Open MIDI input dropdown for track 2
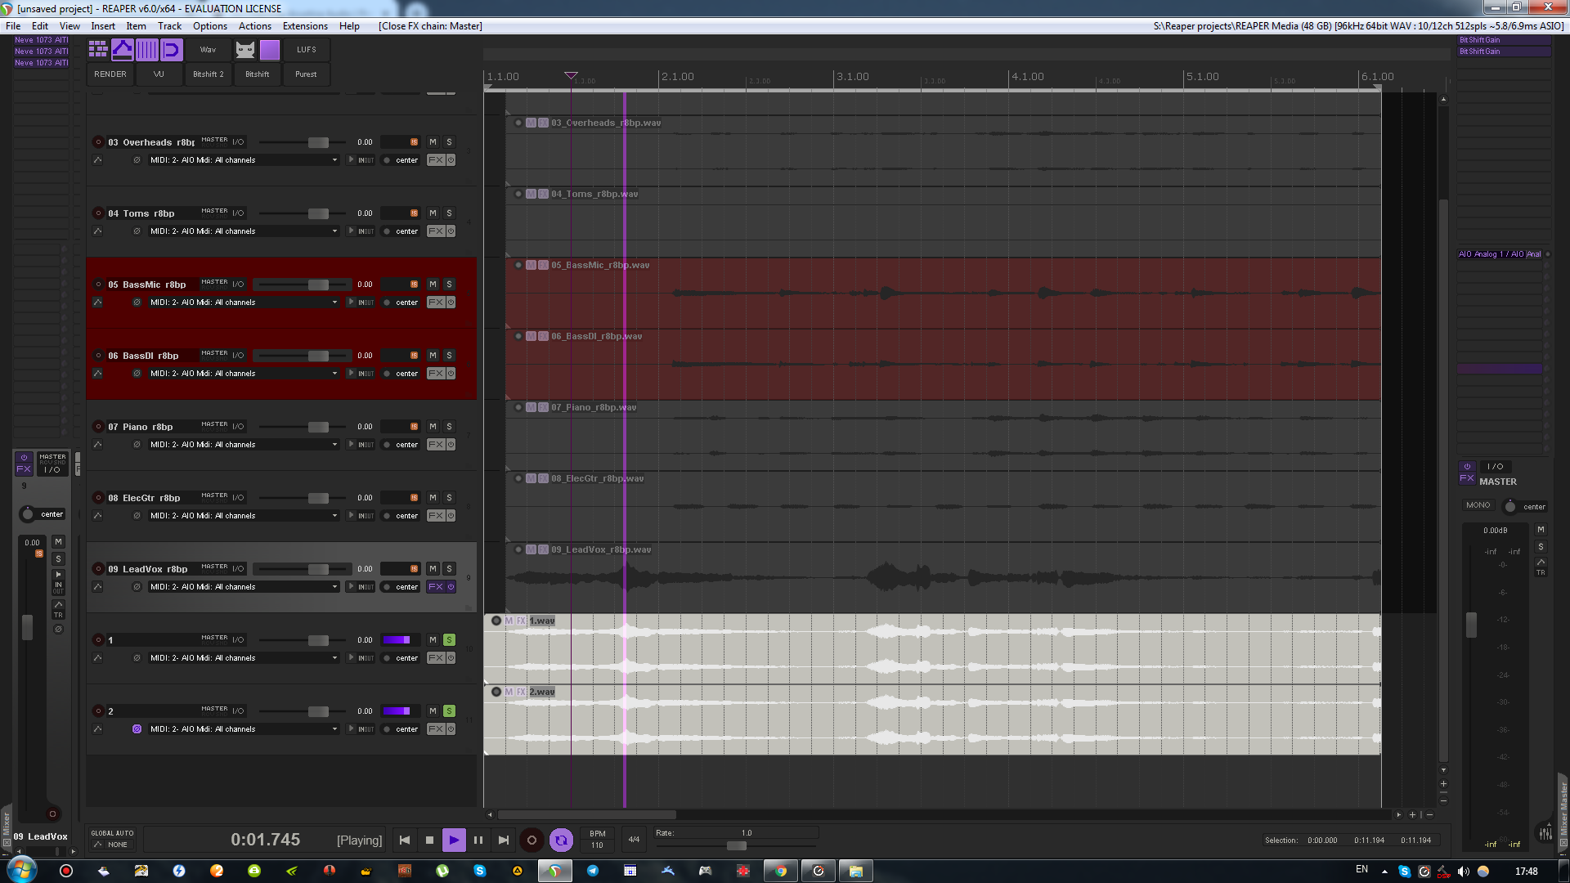Image resolution: width=1570 pixels, height=883 pixels. tap(244, 729)
